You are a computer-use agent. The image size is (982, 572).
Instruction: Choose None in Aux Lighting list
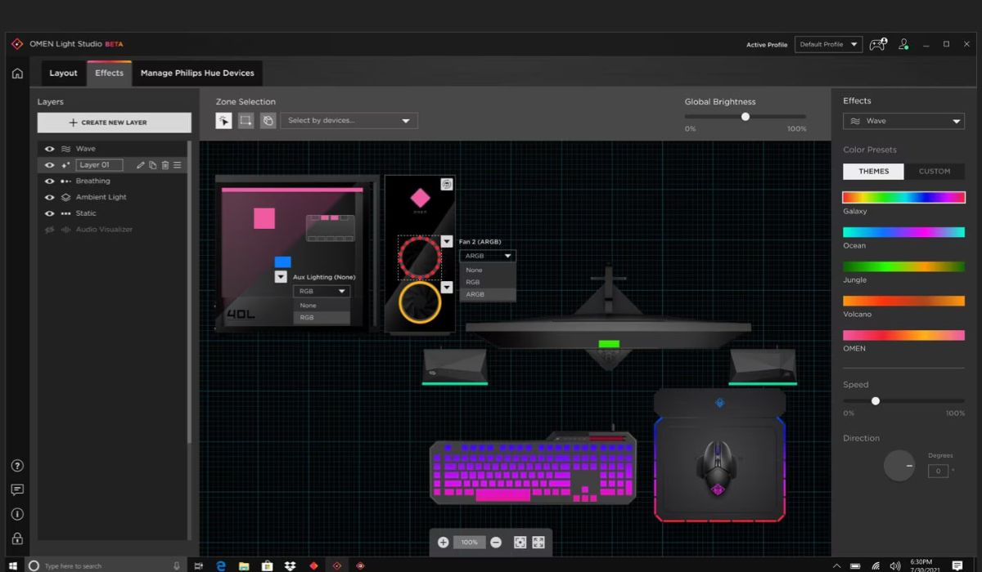pyautogui.click(x=321, y=305)
